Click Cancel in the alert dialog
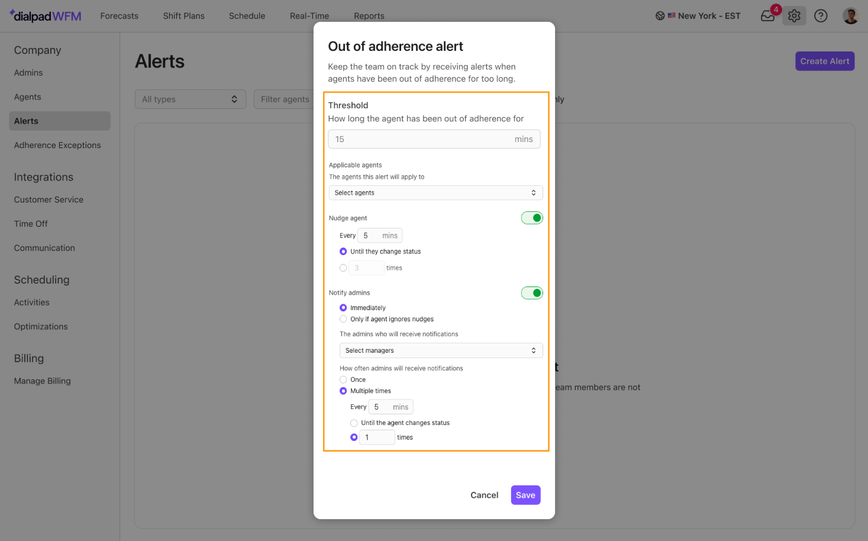 tap(485, 495)
